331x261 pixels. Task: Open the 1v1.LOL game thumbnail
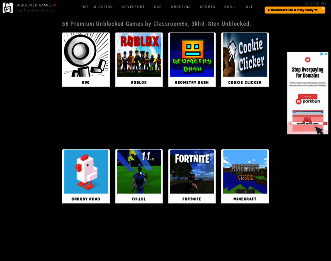[x=139, y=172]
